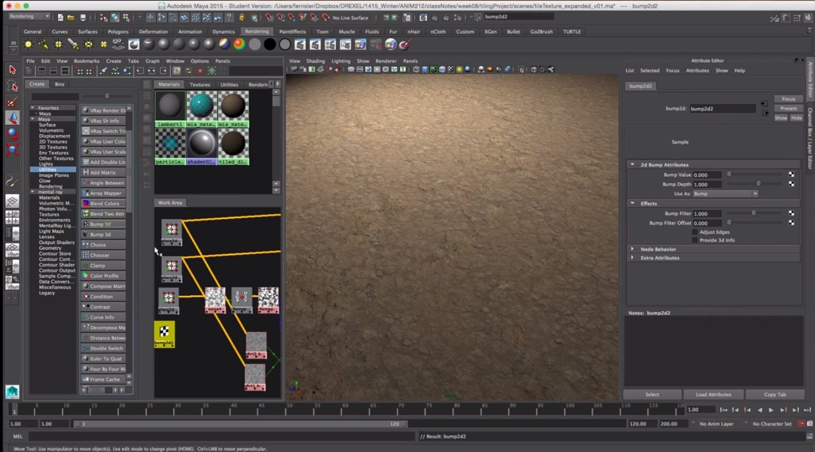Save the scene with the disk icon

(83, 18)
